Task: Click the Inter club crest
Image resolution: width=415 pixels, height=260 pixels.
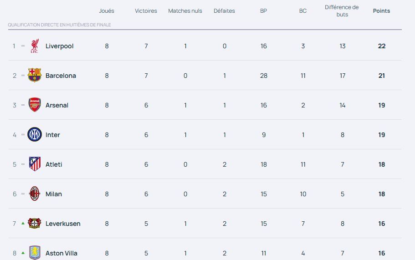Action: pos(35,134)
